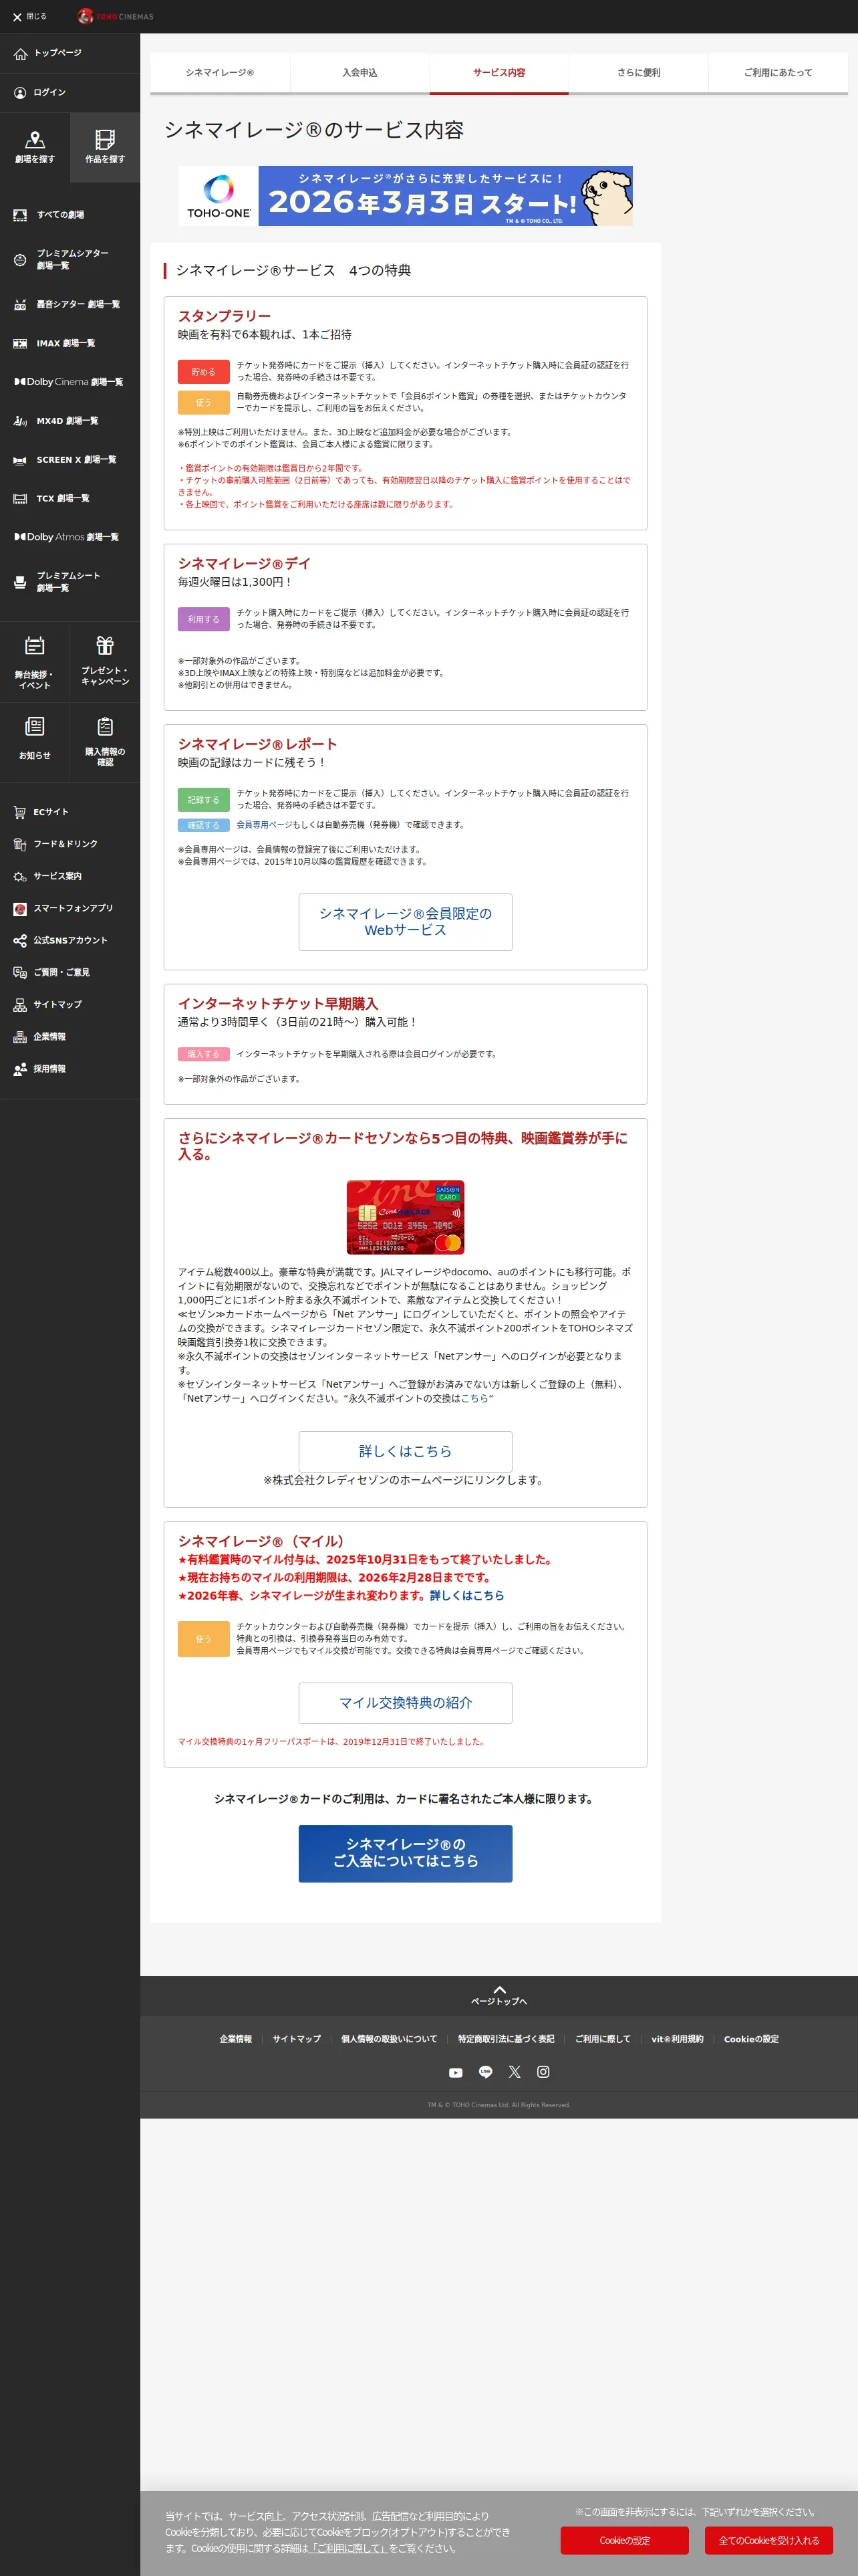Viewport: 858px width, 2576px height.
Task: Click the X (Twitter) icon in footer
Action: pyautogui.click(x=515, y=2072)
